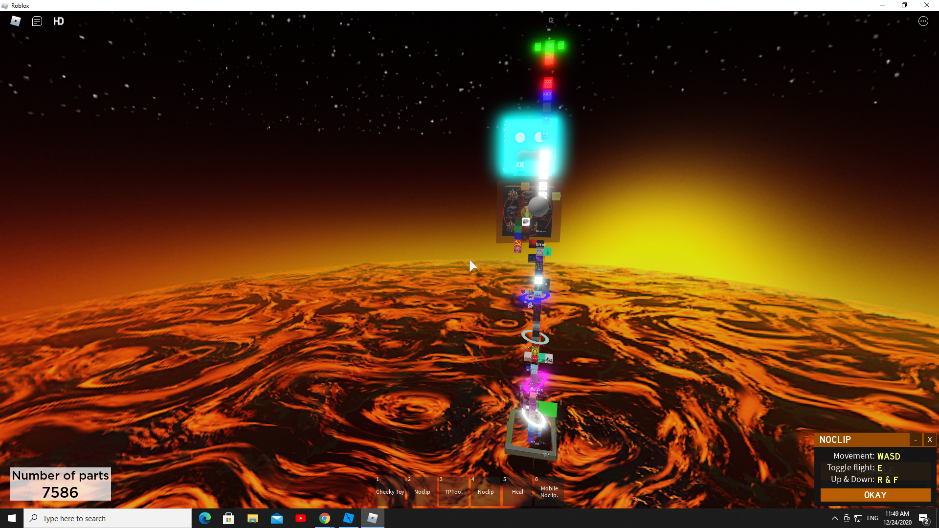
Task: Select the Noclip tool (slot 4)
Action: [x=486, y=487]
